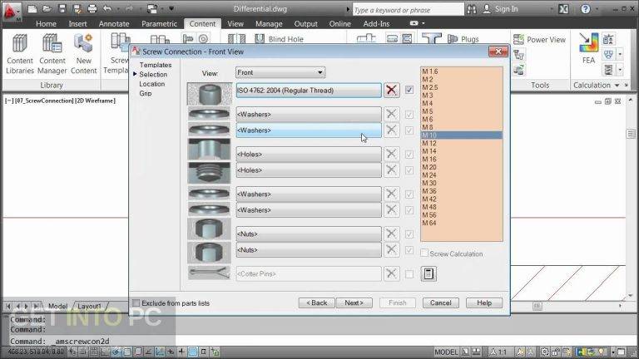The width and height of the screenshot is (639, 359).
Task: Toggle the first Washers row checkbox
Action: [409, 115]
